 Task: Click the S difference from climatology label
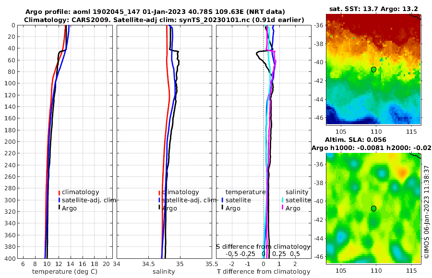tap(263, 247)
